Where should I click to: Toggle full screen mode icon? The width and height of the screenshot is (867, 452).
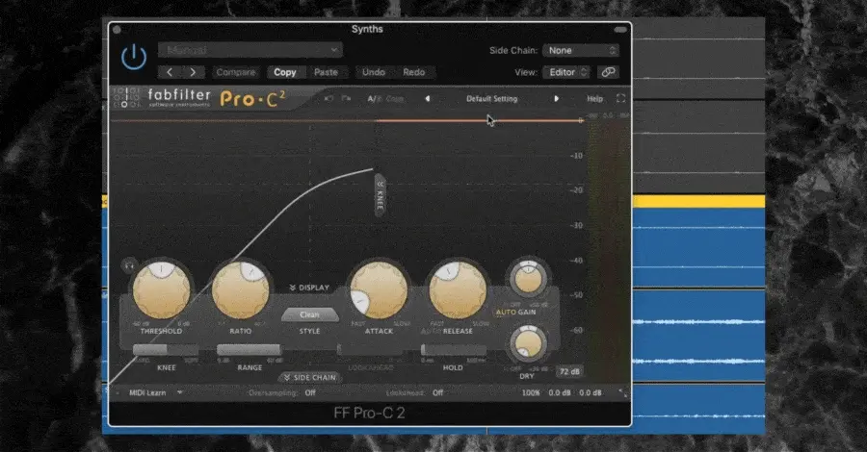[x=621, y=98]
